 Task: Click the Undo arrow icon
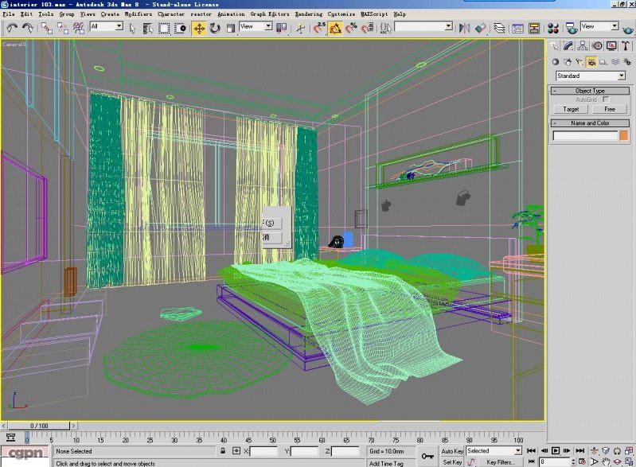click(x=12, y=28)
